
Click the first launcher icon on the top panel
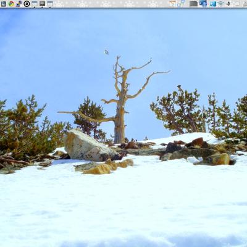[4, 4]
